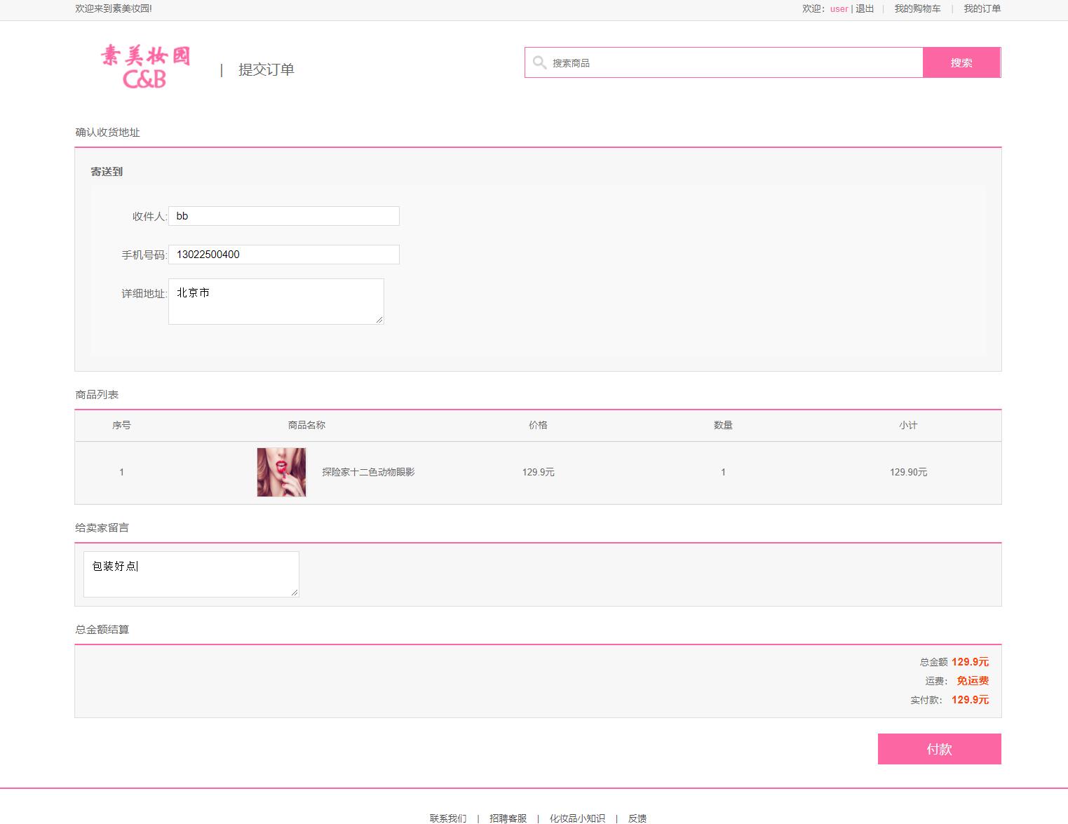This screenshot has height=824, width=1068.
Task: Click the 确认收货地址 section heading
Action: [108, 133]
